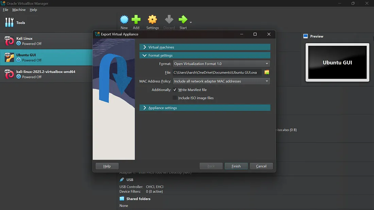Open the File menu
The height and width of the screenshot is (210, 374).
pos(5,9)
